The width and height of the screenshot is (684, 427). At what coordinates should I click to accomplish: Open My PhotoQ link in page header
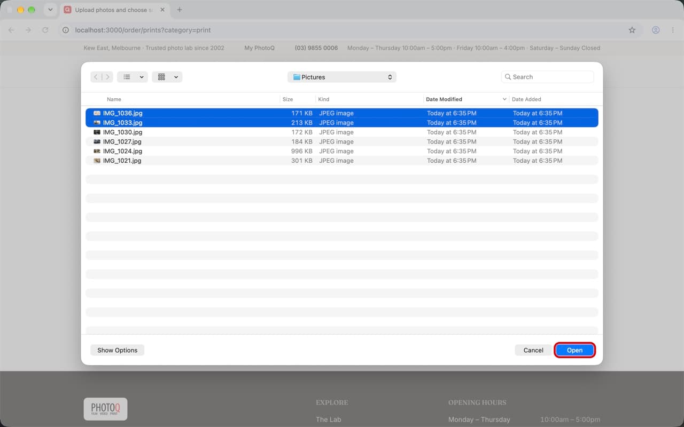(x=259, y=48)
